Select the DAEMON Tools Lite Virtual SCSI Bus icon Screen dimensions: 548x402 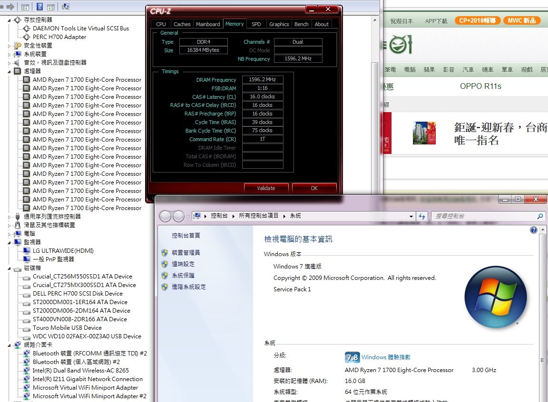(27, 28)
